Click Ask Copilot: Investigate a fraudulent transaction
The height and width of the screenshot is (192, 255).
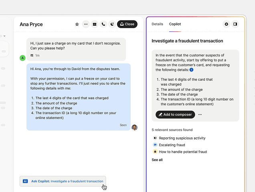(x=63, y=181)
